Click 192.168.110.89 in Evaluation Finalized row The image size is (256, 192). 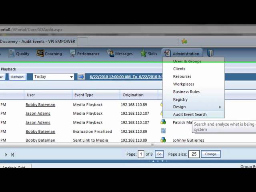[x=134, y=132]
